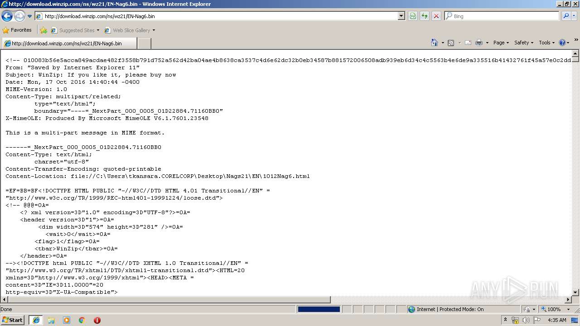The image size is (580, 326).
Task: Click the address bar URL field
Action: tap(217, 16)
